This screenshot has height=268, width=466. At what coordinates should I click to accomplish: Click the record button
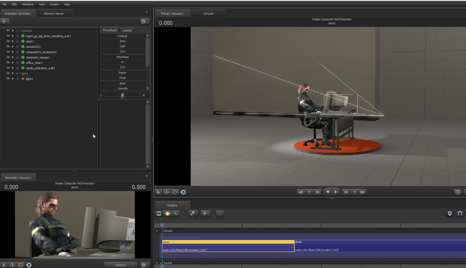pos(328,192)
